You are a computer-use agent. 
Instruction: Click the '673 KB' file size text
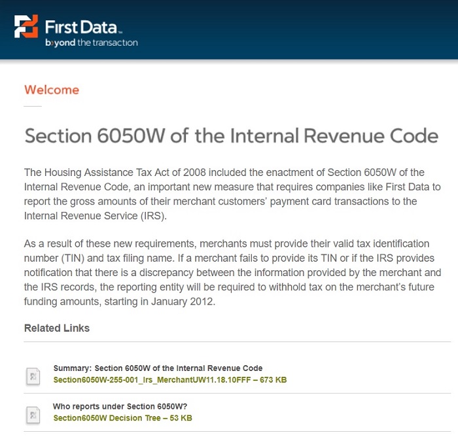(273, 379)
